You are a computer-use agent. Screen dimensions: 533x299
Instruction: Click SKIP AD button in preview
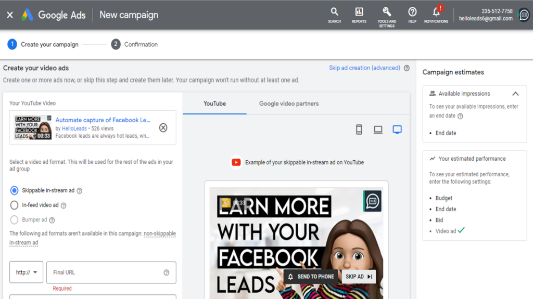click(359, 277)
